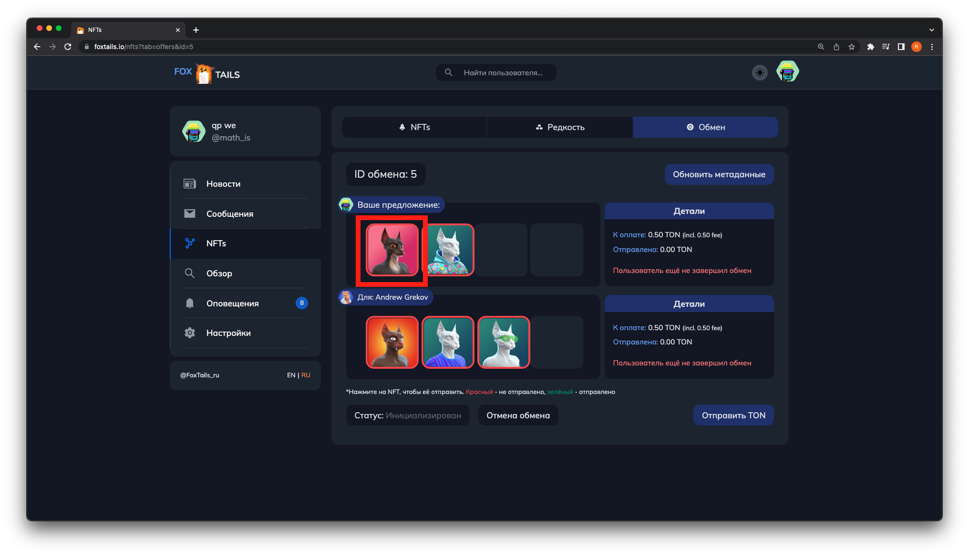Screen dimensions: 969x556
Task: Open Сообщения in the sidebar
Action: tap(229, 214)
